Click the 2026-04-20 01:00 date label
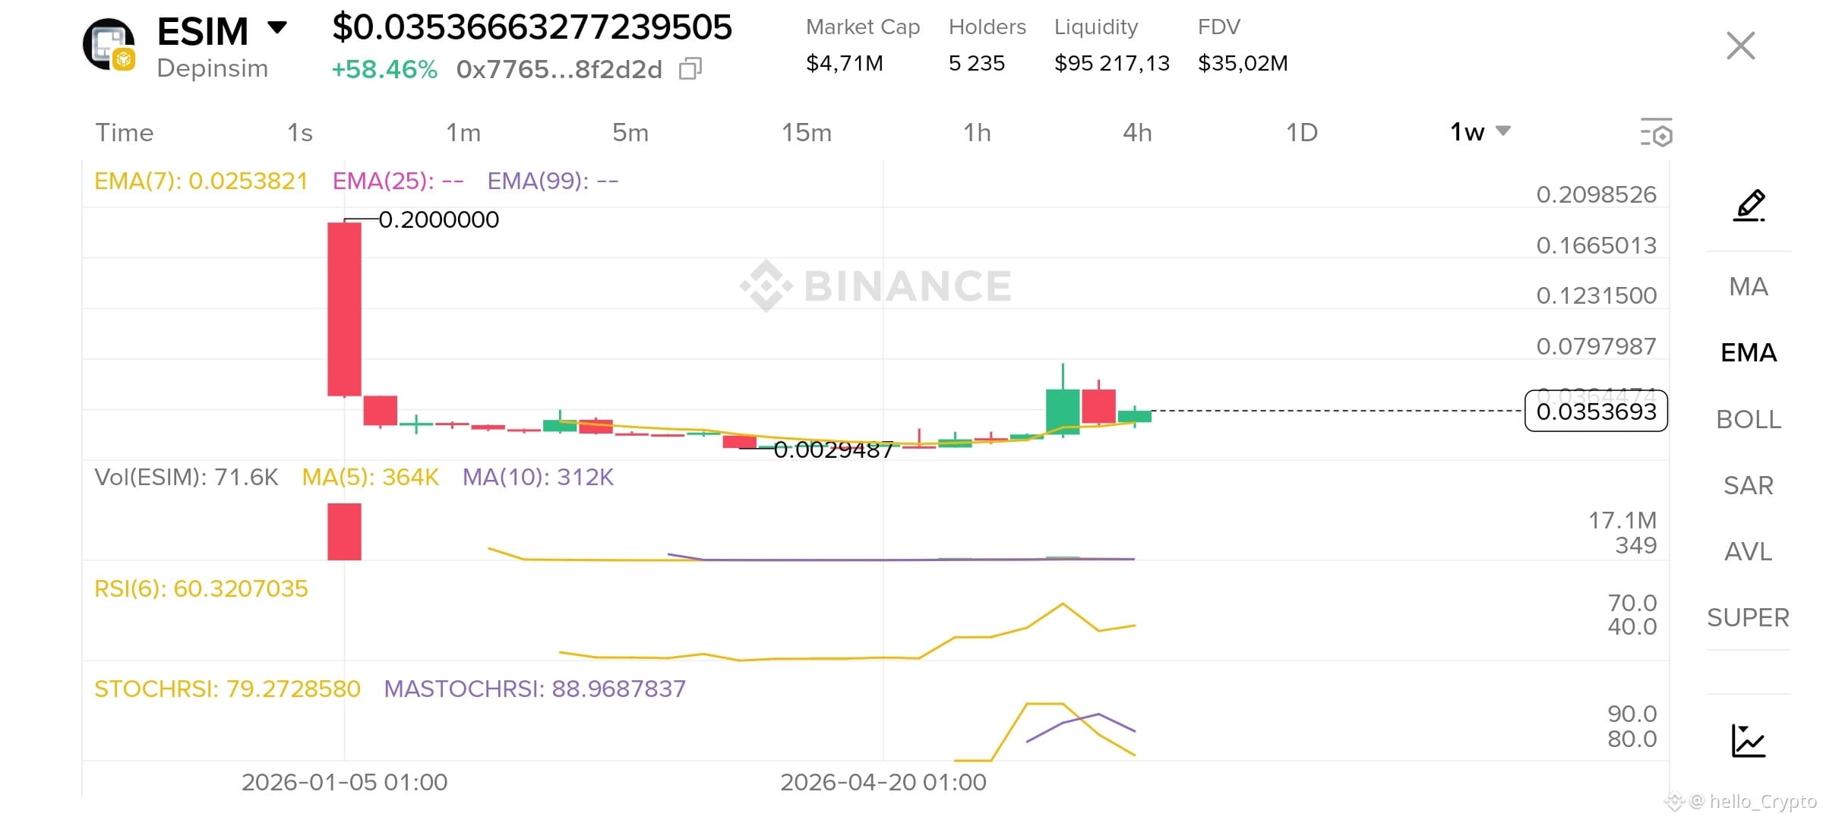The width and height of the screenshot is (1823, 820). click(883, 783)
